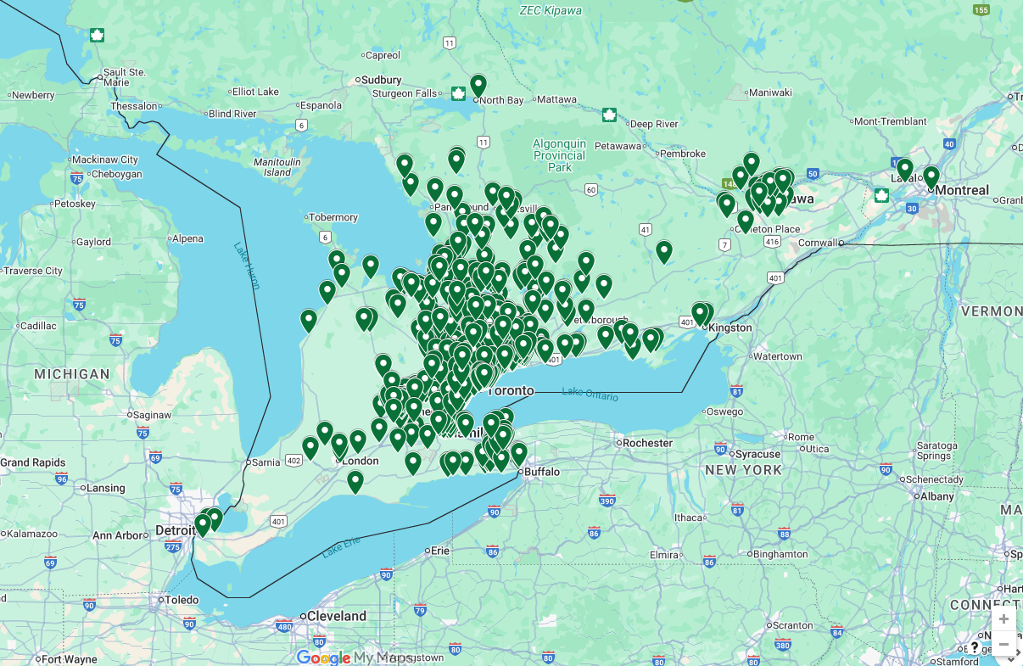Zoom out with the minus button
1023x666 pixels.
point(1003,644)
